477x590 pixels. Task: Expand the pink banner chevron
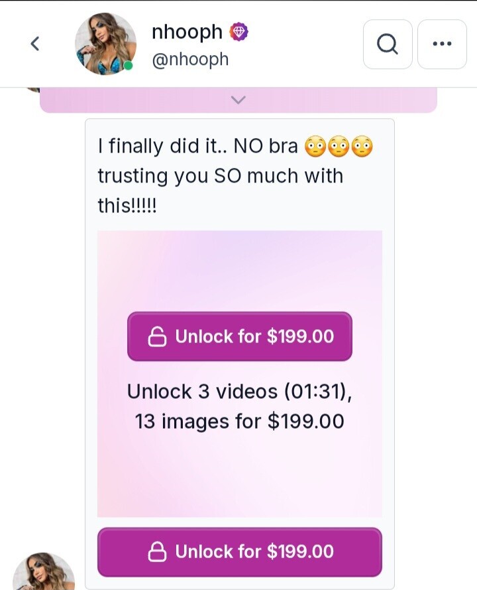point(238,100)
